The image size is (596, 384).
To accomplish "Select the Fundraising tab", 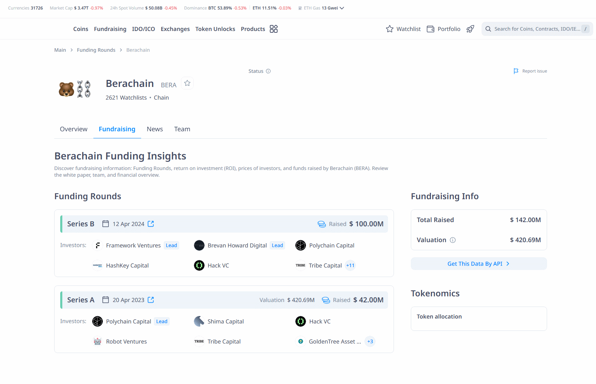I will click(x=117, y=129).
